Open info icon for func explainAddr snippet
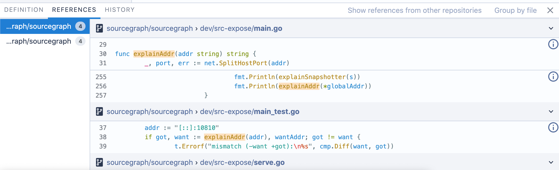Viewport: 559px width, 170px height. pyautogui.click(x=553, y=44)
